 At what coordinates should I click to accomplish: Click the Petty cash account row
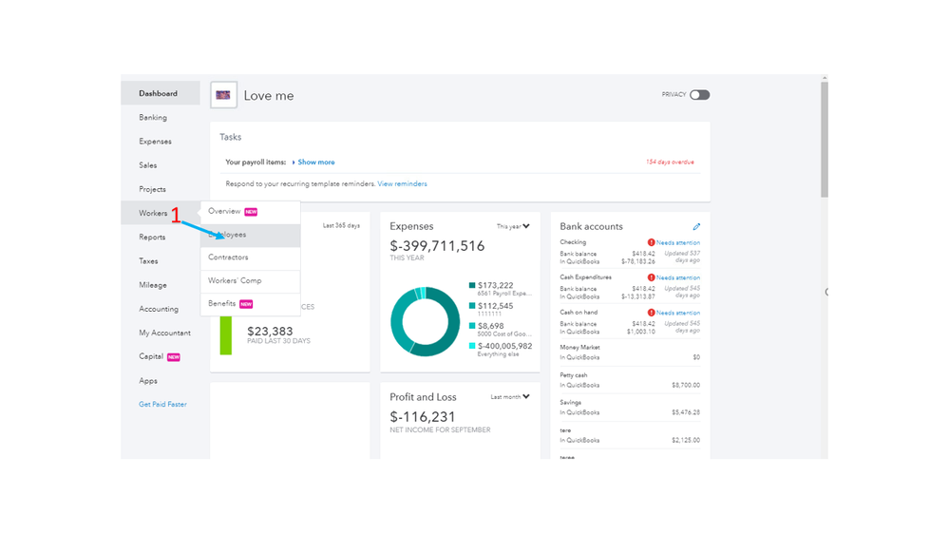(630, 380)
